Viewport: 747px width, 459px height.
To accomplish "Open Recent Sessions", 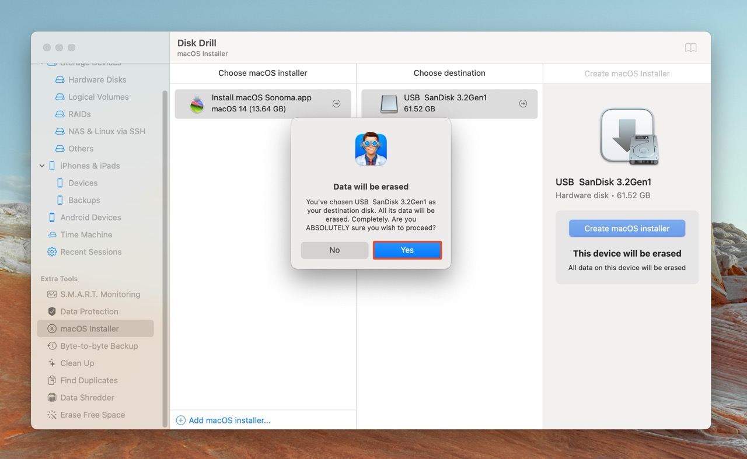I will (90, 252).
